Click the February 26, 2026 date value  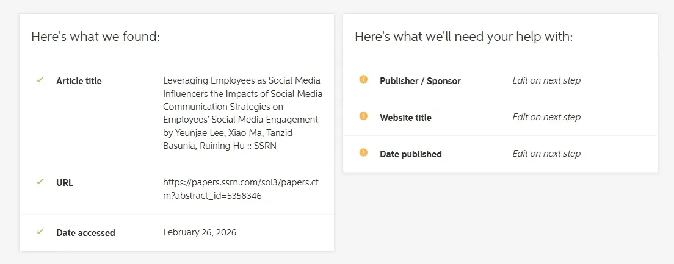pos(200,232)
